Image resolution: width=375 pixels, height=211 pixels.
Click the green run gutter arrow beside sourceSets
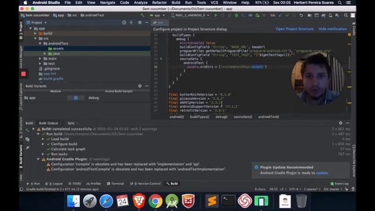(x=161, y=59)
